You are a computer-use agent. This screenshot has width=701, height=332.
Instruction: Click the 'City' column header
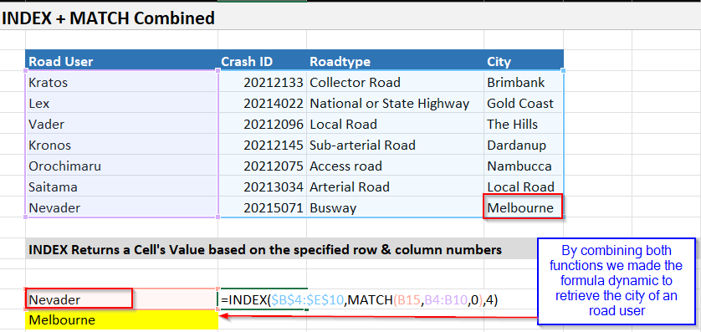click(x=524, y=61)
